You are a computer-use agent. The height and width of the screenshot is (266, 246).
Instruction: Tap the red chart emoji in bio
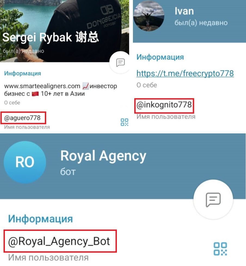[85, 86]
